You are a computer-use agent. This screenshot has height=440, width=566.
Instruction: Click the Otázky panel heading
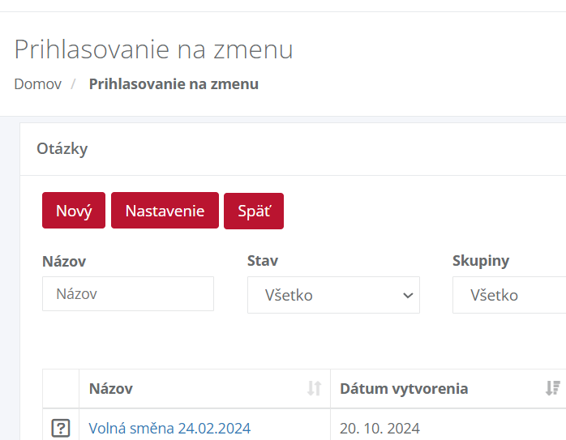[x=62, y=149]
